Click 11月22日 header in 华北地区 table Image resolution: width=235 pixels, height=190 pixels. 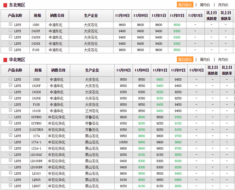coord(178,70)
